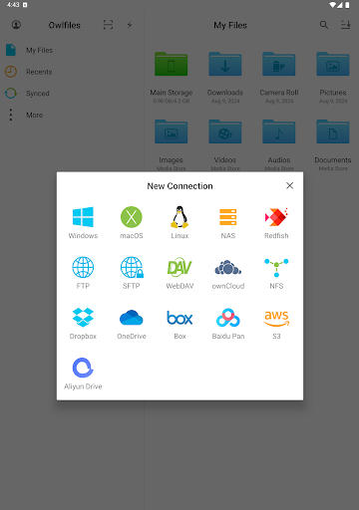Image resolution: width=359 pixels, height=510 pixels.
Task: Select NAS as connection type
Action: coord(228,222)
